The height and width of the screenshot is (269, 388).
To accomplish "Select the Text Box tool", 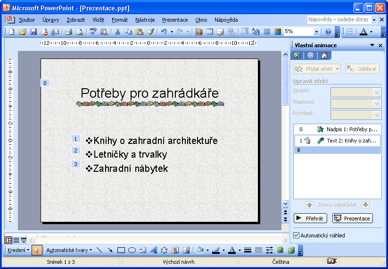I will [x=143, y=250].
